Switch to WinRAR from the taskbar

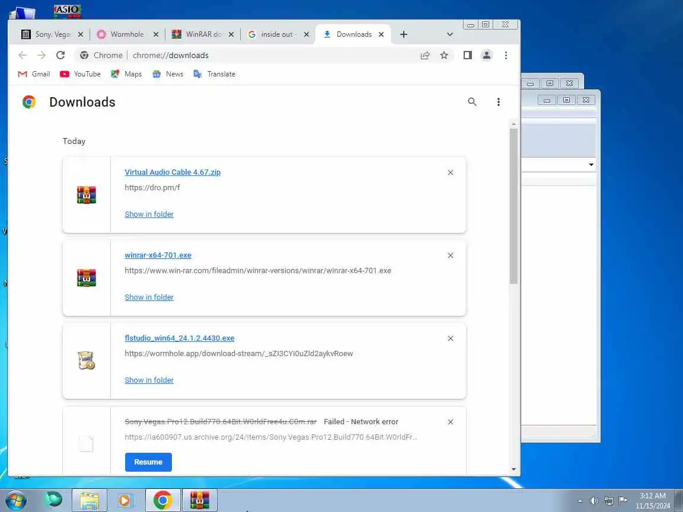pyautogui.click(x=199, y=500)
